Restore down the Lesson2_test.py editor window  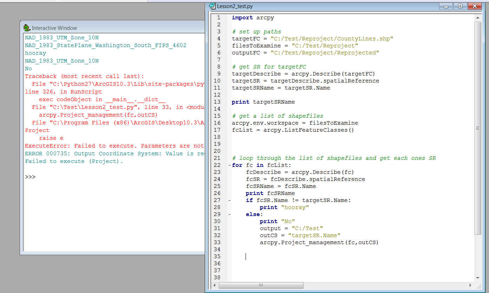(x=460, y=6)
